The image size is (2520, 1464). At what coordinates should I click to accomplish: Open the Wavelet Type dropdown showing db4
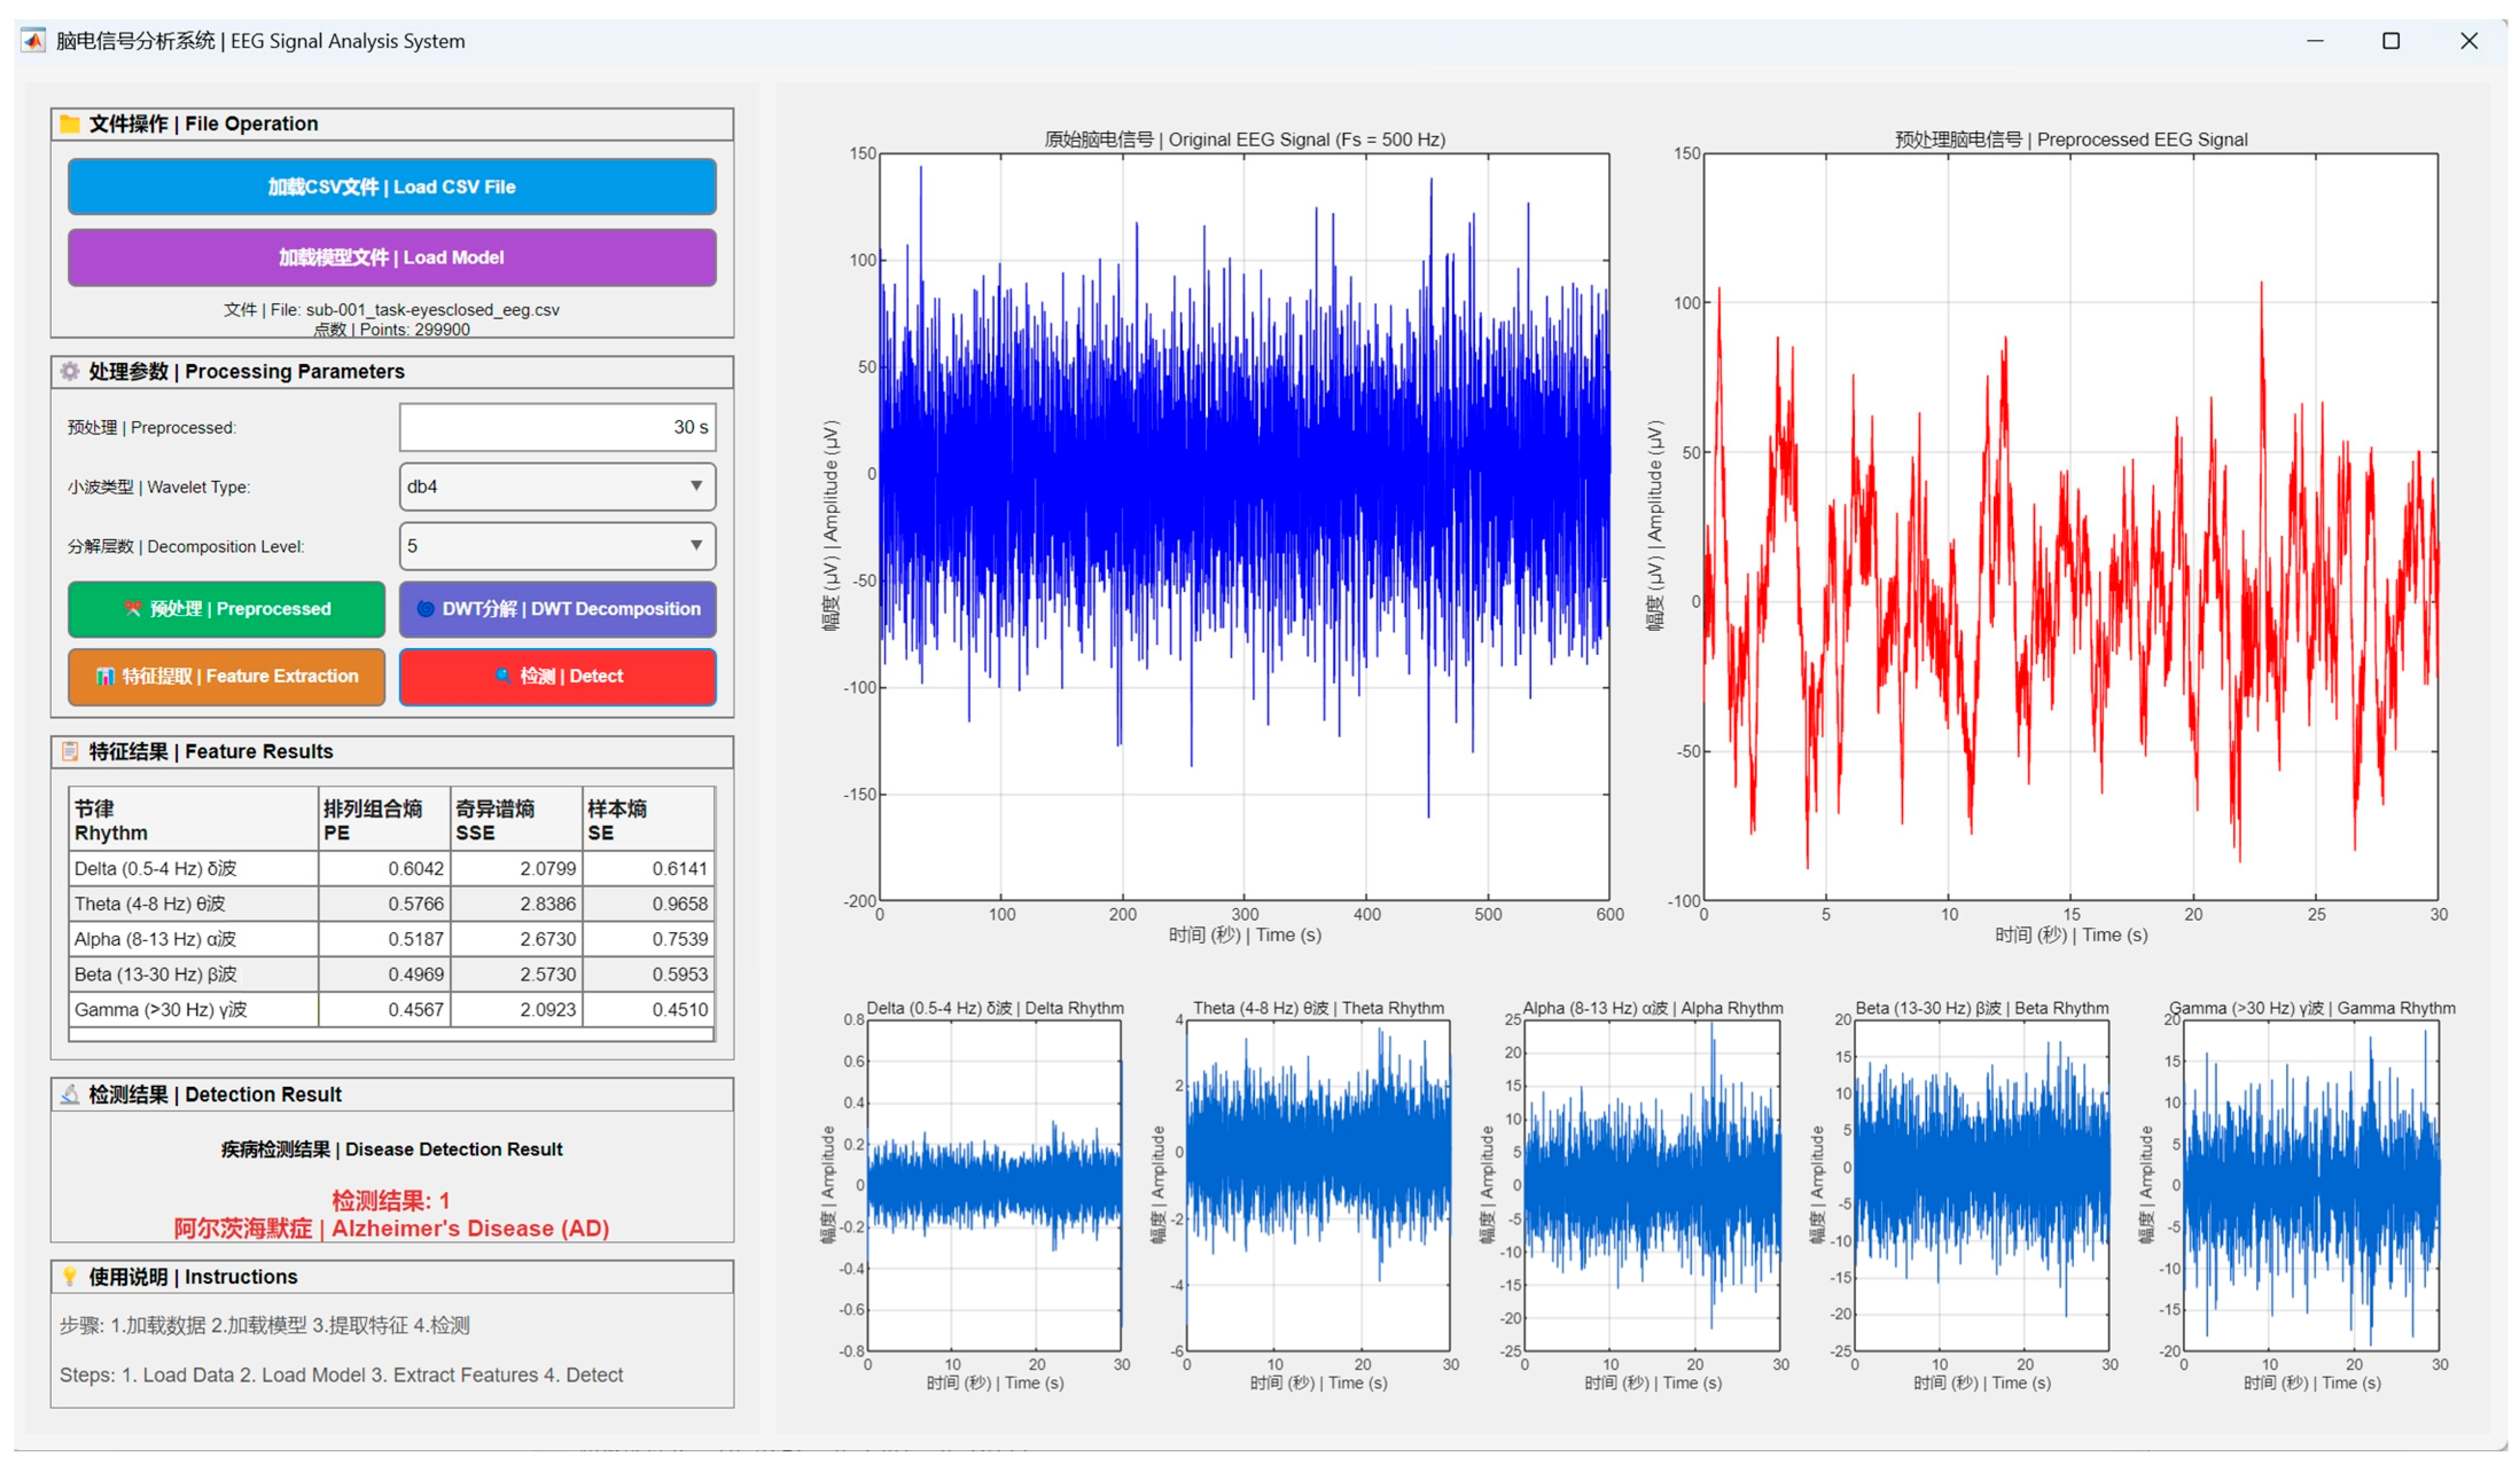(557, 486)
